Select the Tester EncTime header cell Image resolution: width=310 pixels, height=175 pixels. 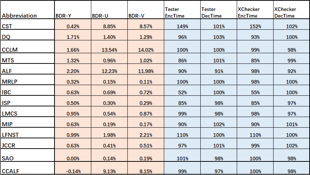point(182,10)
